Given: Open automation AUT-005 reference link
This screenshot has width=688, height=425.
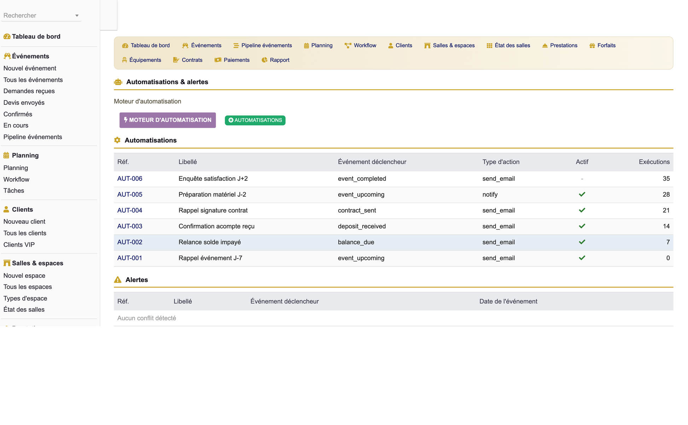Looking at the screenshot, I should coord(130,194).
